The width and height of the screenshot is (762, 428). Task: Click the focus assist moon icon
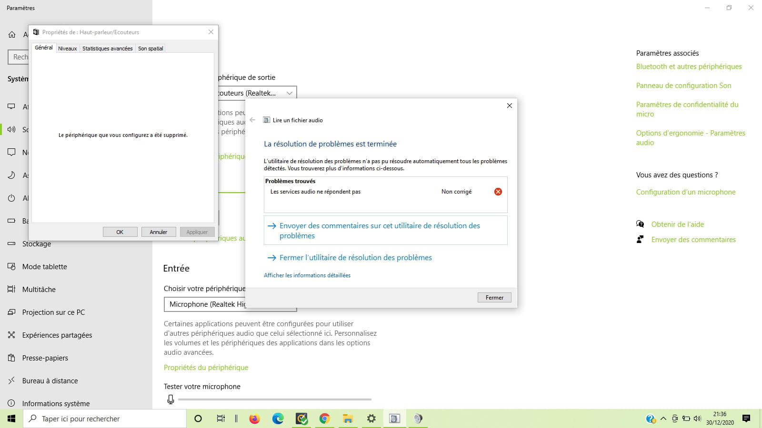pyautogui.click(x=11, y=175)
